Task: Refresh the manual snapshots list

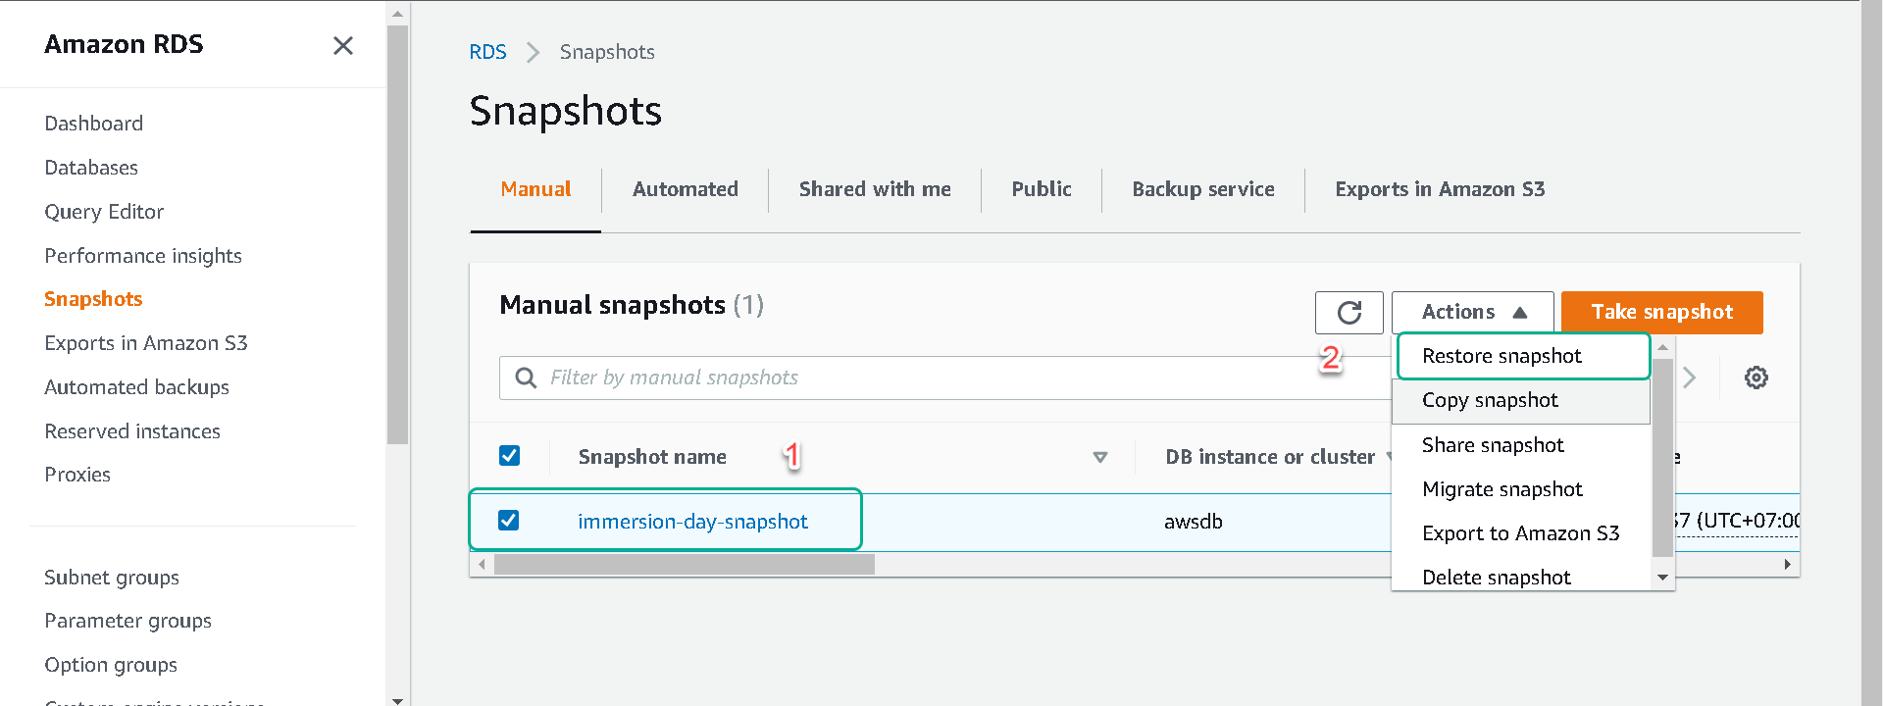Action: 1349,313
